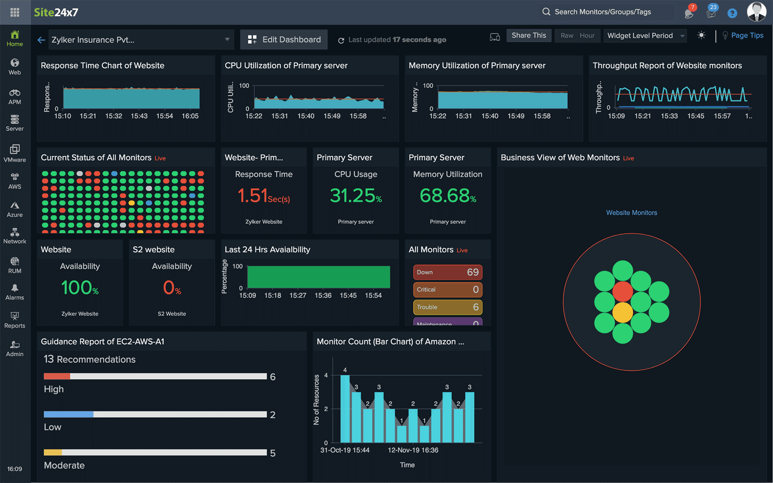
Task: Open the apps grid menu icon
Action: click(15, 12)
